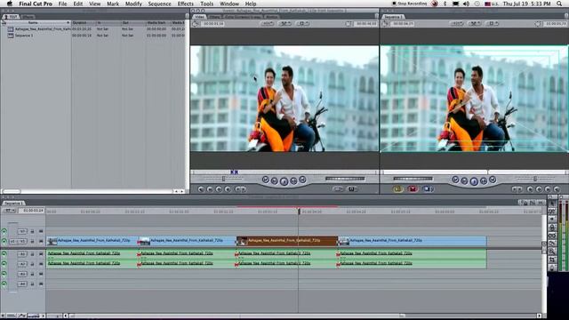
Task: Open the Canvas zoom pop-up menu
Action: (456, 24)
